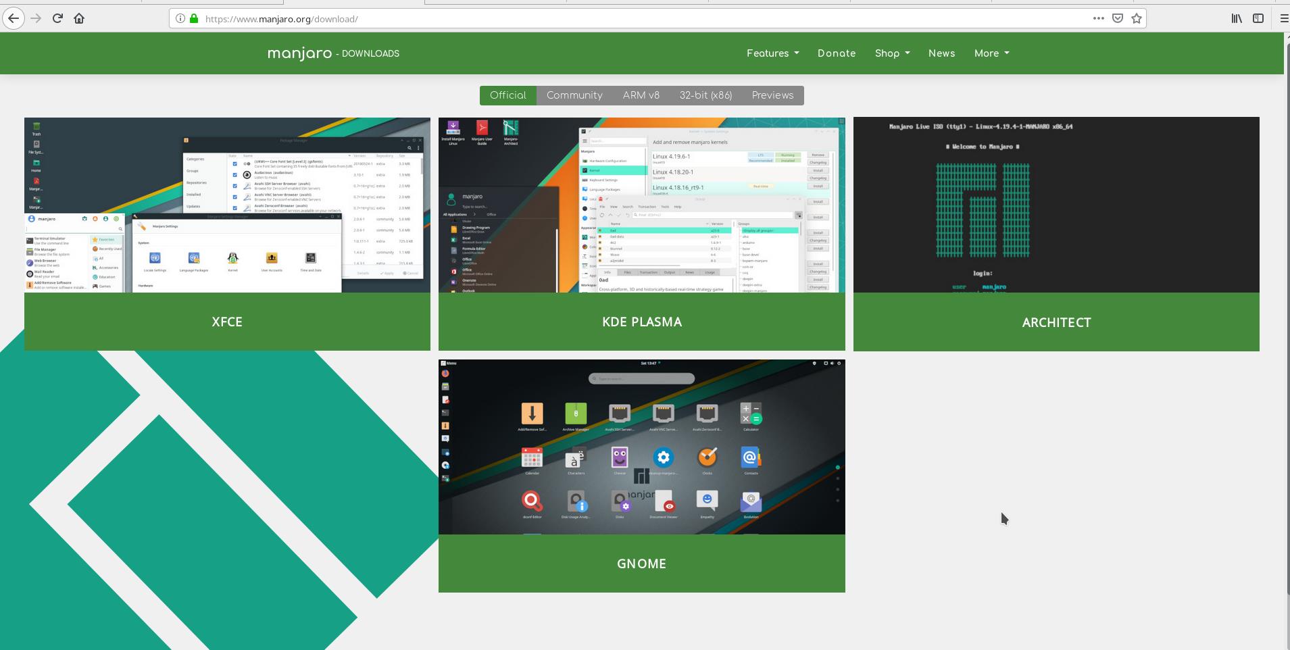Expand the Shop dropdown menu
This screenshot has width=1290, height=650.
(892, 53)
